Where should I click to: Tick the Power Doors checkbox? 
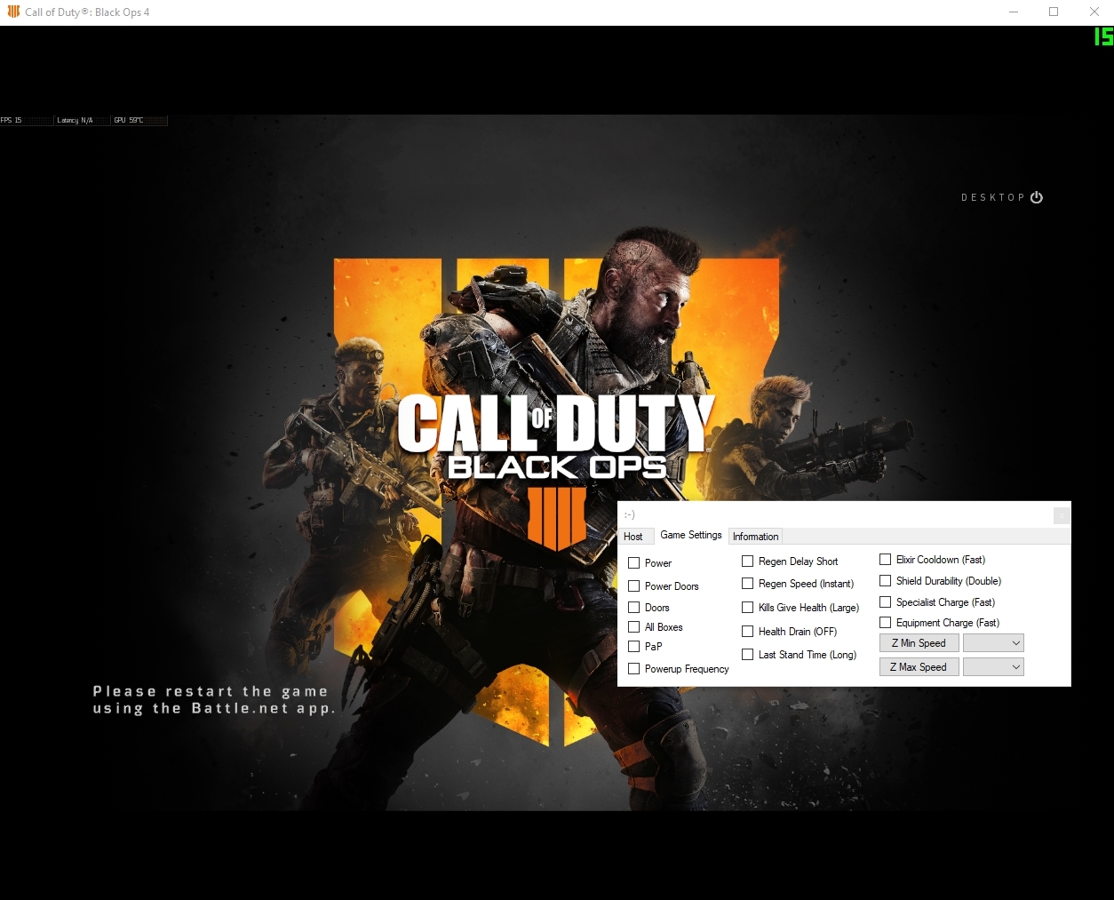click(634, 586)
